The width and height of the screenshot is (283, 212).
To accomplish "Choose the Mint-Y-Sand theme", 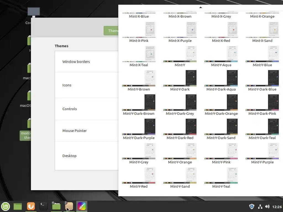I will 180,178.
